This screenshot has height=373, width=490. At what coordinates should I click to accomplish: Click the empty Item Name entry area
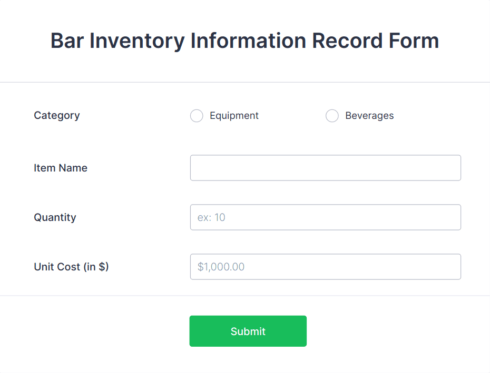(325, 167)
